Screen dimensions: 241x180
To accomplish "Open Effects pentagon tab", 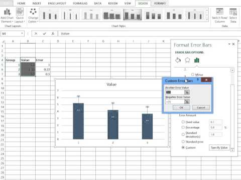I will pyautogui.click(x=187, y=60).
